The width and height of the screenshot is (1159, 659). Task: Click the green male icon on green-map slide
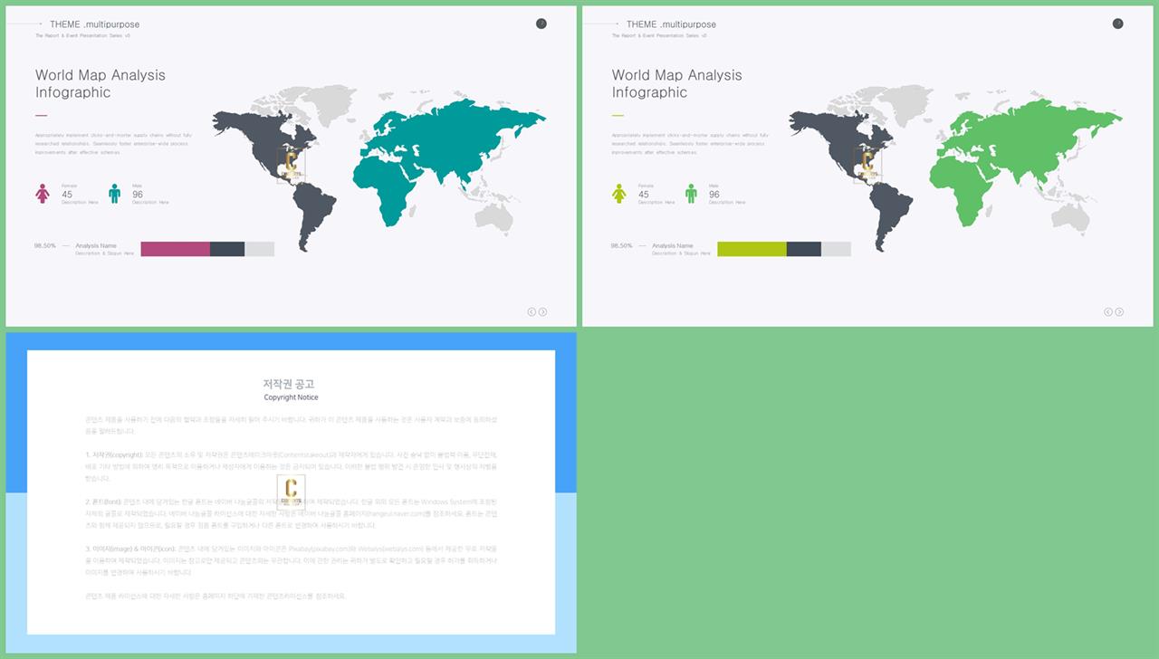[x=691, y=194]
